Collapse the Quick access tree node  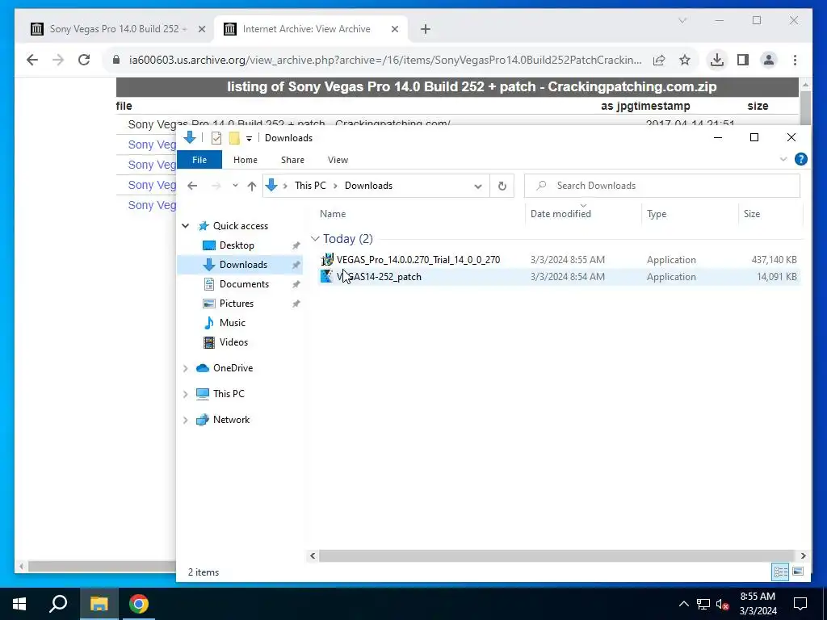click(186, 226)
